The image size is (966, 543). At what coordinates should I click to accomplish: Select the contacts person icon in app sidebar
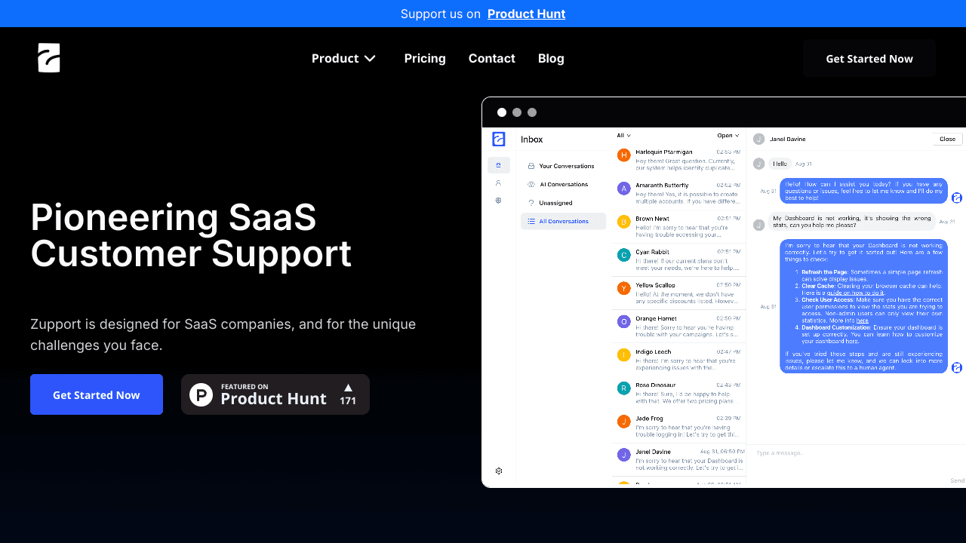tap(498, 183)
